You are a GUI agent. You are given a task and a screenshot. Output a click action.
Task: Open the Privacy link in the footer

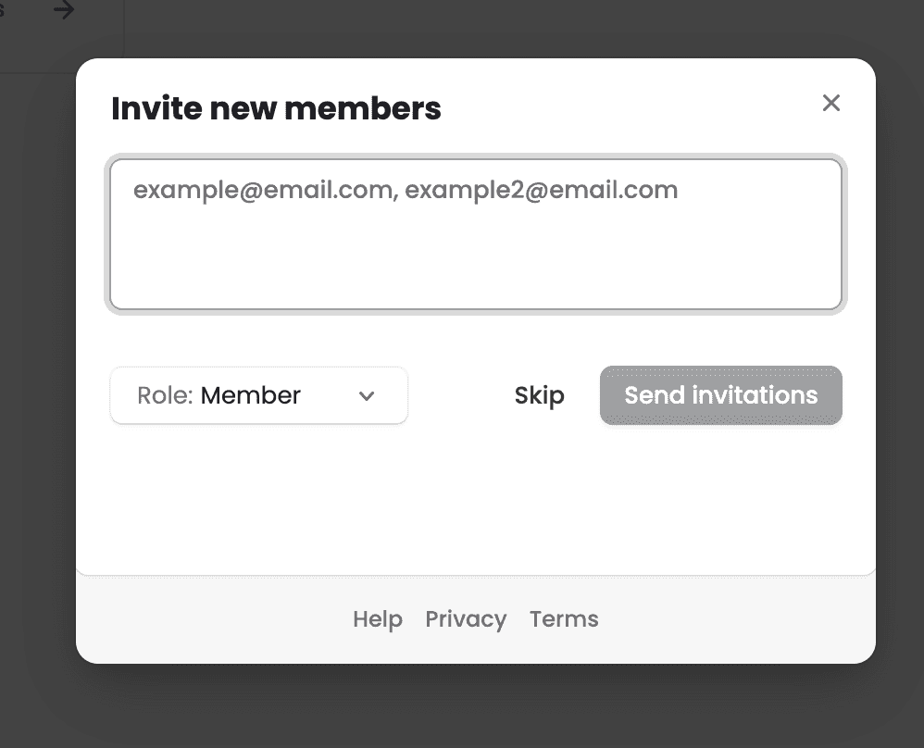click(x=466, y=619)
